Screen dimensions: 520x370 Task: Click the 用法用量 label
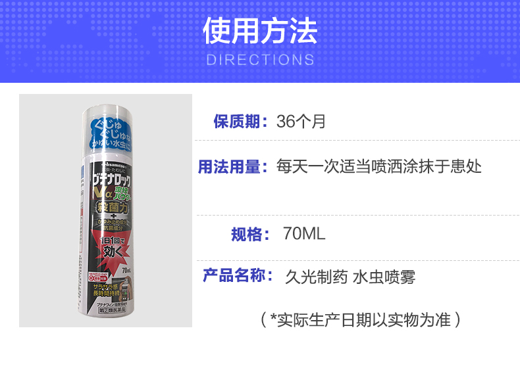(233, 167)
